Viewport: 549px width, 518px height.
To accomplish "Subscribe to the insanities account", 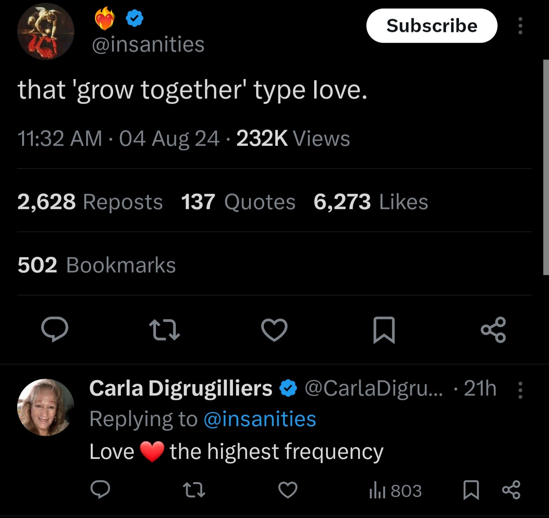I will [432, 26].
